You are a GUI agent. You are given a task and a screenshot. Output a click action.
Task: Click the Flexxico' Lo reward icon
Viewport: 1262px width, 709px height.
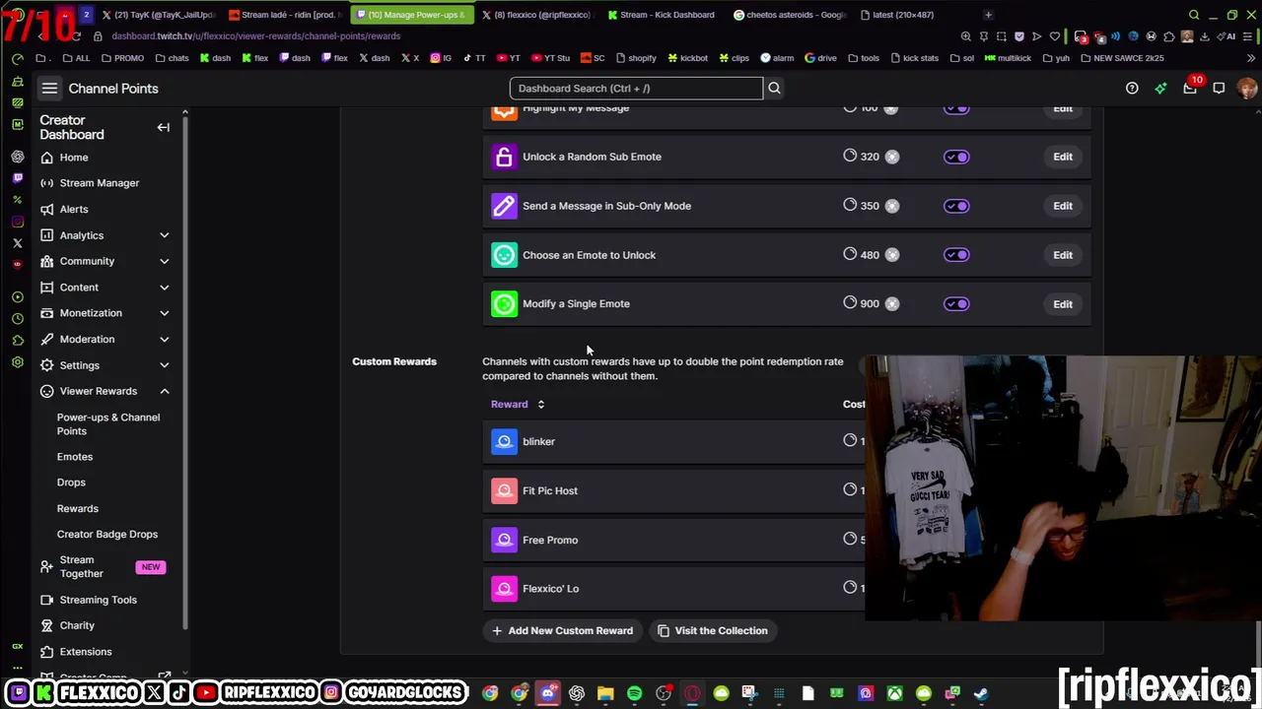click(x=504, y=589)
